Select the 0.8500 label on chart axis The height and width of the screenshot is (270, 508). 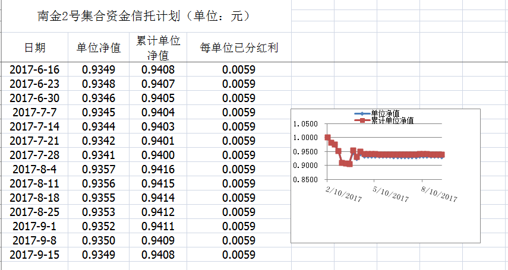coord(305,179)
